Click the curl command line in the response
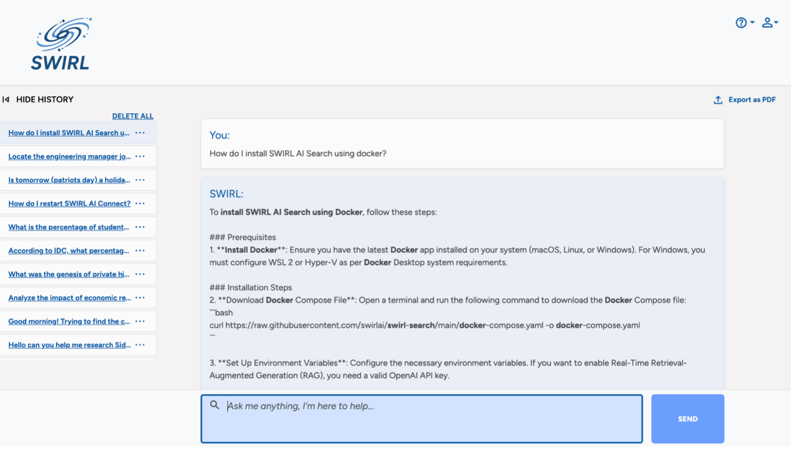 [x=425, y=325]
